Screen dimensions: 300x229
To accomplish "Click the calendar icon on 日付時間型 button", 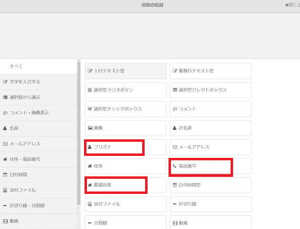I will [x=175, y=185].
